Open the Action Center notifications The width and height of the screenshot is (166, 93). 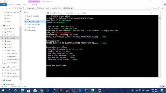(x=162, y=90)
